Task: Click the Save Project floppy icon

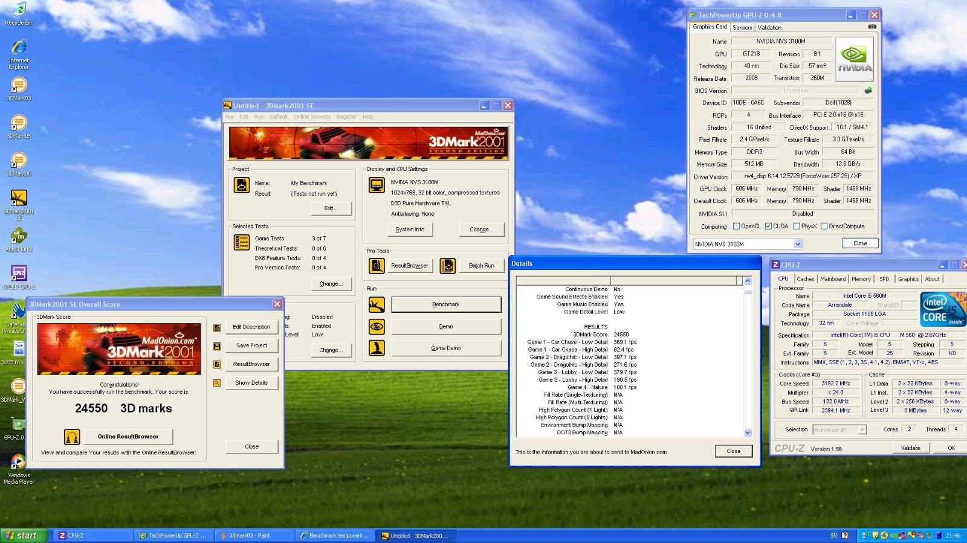Action: point(217,346)
